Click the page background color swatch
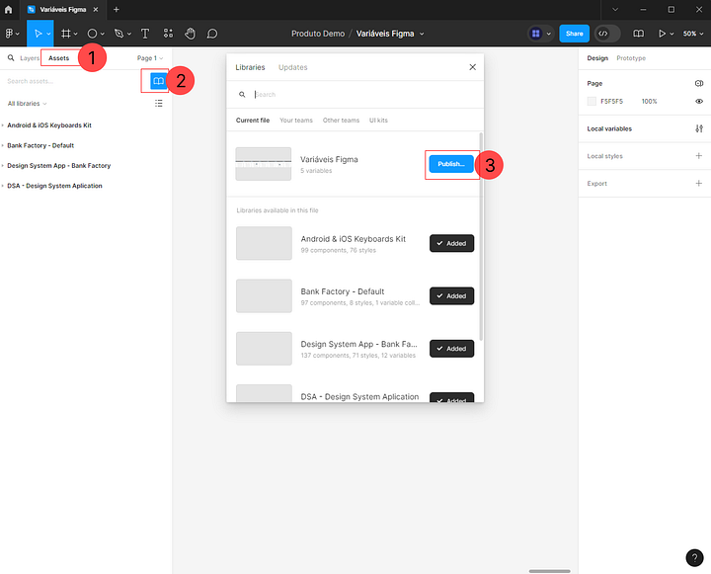This screenshot has width=711, height=574. 592,101
